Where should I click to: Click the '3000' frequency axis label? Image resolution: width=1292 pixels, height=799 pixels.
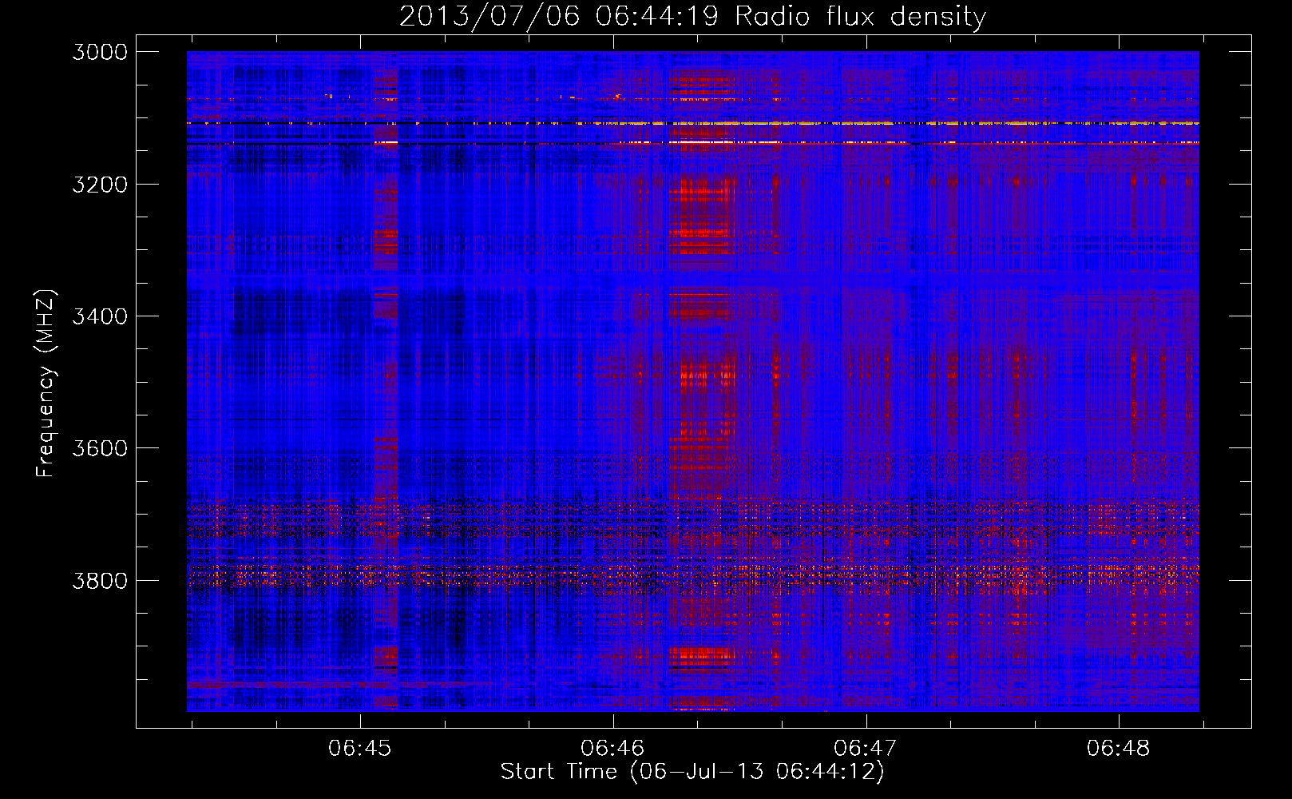tap(100, 52)
